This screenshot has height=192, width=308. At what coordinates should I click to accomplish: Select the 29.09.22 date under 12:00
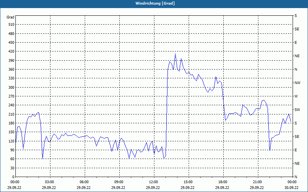point(152,187)
